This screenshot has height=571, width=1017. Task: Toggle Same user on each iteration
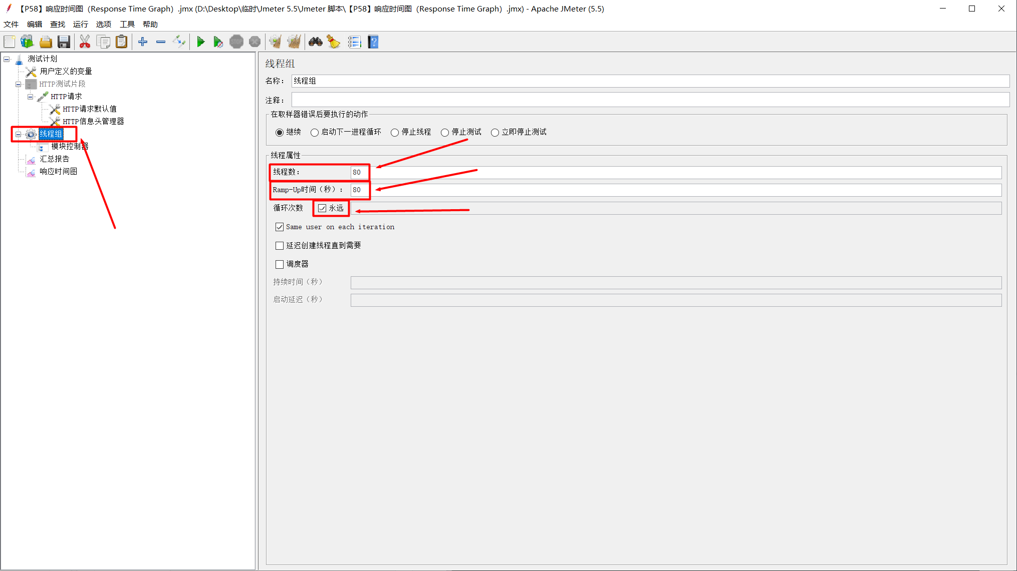(280, 227)
